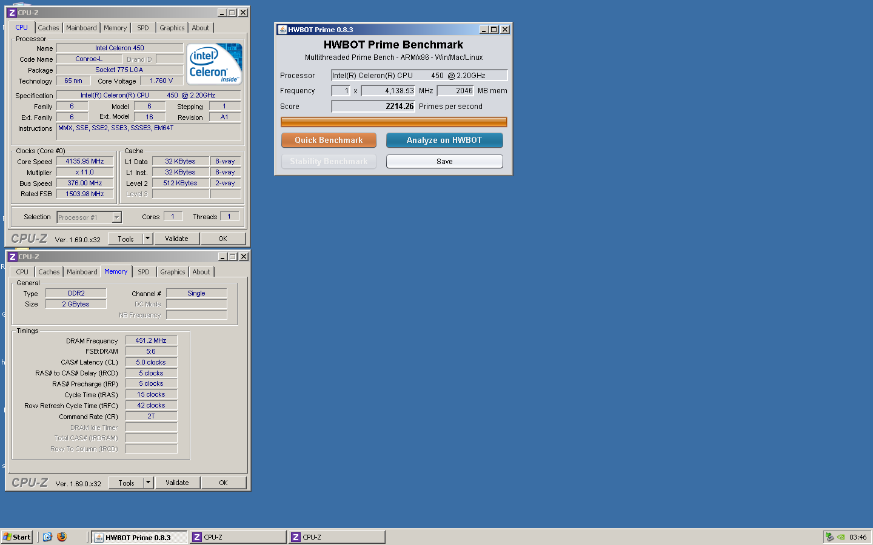Image resolution: width=873 pixels, height=545 pixels.
Task: Click Level 2 cache value 512 KBytes
Action: pos(181,183)
